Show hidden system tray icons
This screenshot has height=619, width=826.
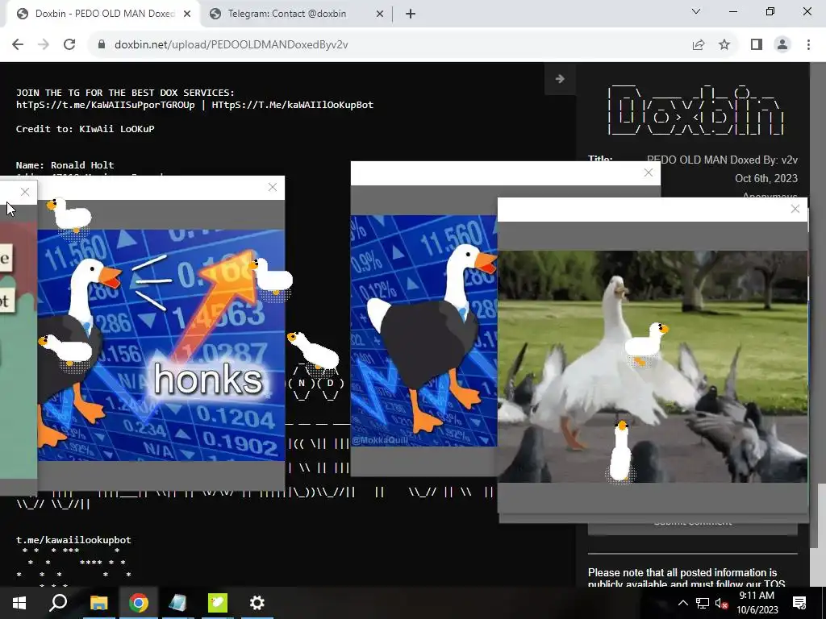pyautogui.click(x=682, y=603)
